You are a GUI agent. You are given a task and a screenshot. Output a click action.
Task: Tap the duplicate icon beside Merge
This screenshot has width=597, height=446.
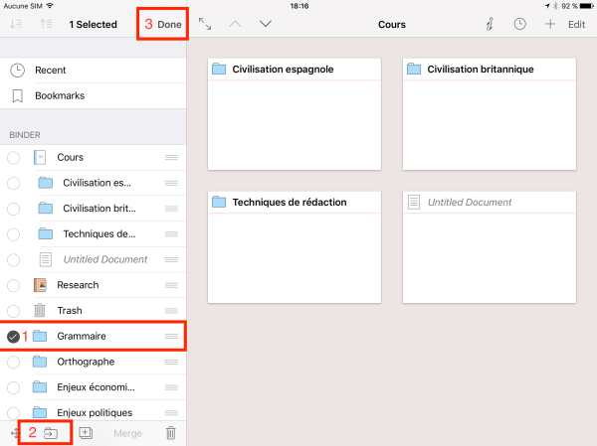click(86, 433)
